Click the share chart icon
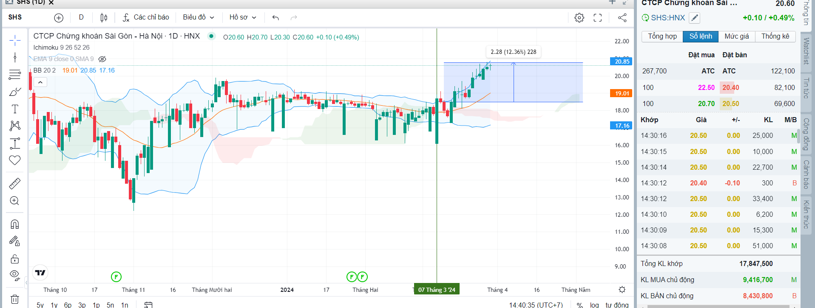The width and height of the screenshot is (815, 308). pyautogui.click(x=622, y=18)
